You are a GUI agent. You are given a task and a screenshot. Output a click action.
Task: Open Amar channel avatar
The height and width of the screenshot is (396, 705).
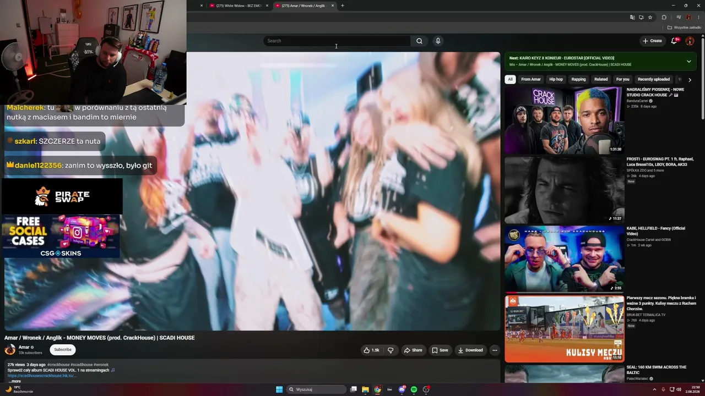10,349
